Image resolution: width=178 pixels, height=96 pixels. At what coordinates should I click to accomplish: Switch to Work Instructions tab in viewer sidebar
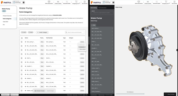point(102,8)
